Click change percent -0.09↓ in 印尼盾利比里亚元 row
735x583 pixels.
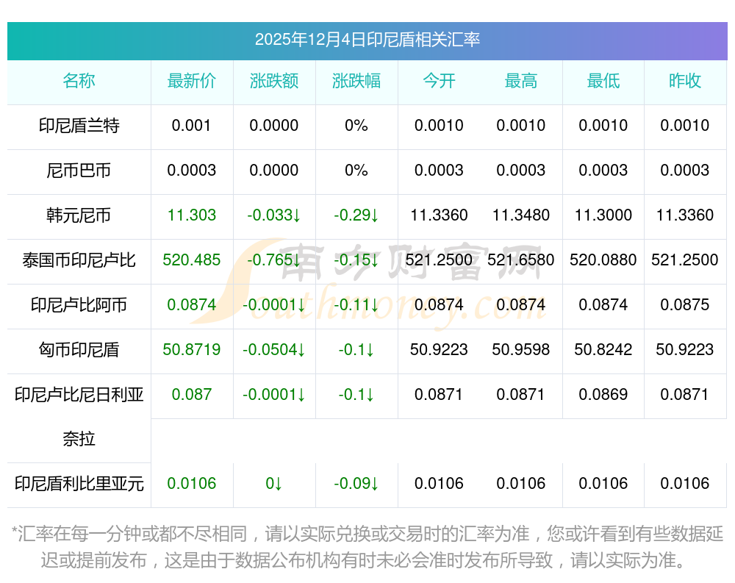click(356, 484)
